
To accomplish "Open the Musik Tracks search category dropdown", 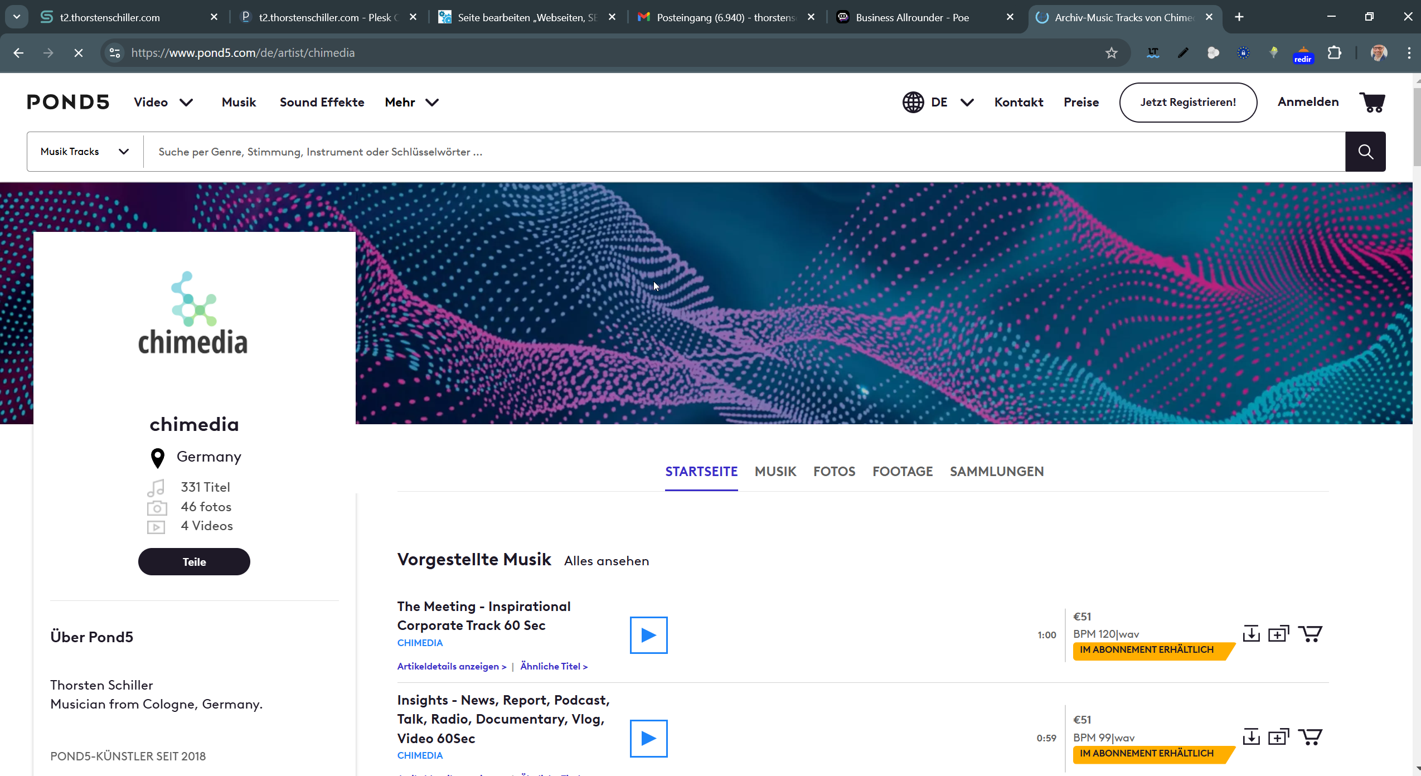I will 85,152.
